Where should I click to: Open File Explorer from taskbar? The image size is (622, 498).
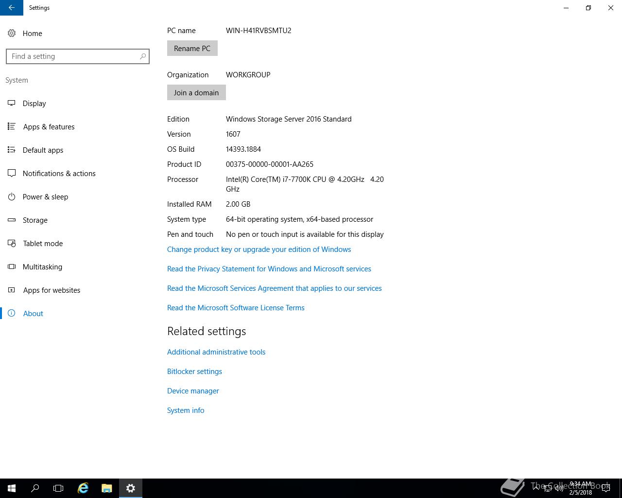(x=106, y=488)
